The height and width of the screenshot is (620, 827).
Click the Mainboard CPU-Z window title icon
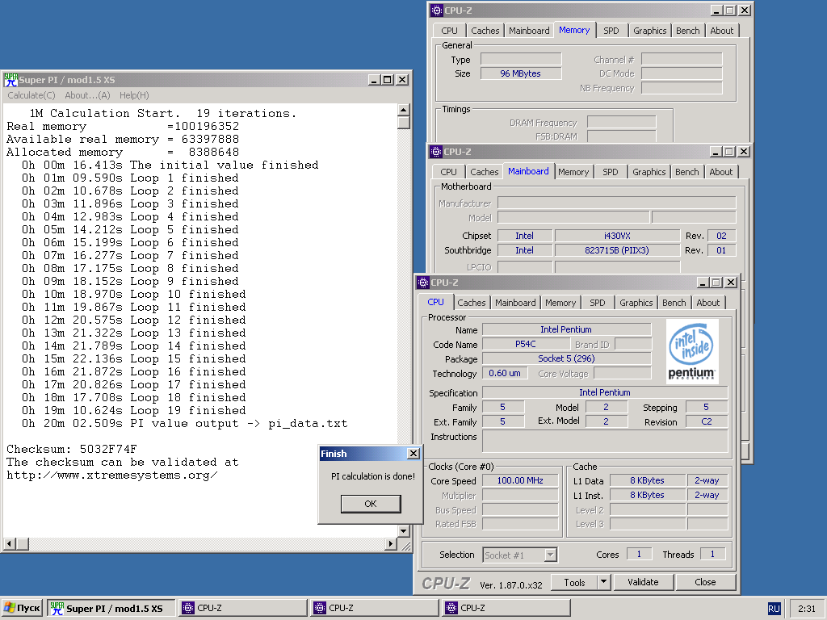435,152
